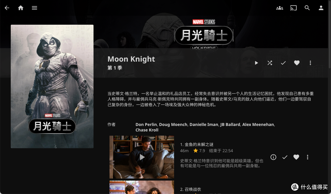Viewport: 331px width, 194px height.
Task: Open the user profile icon
Action: tap(321, 8)
